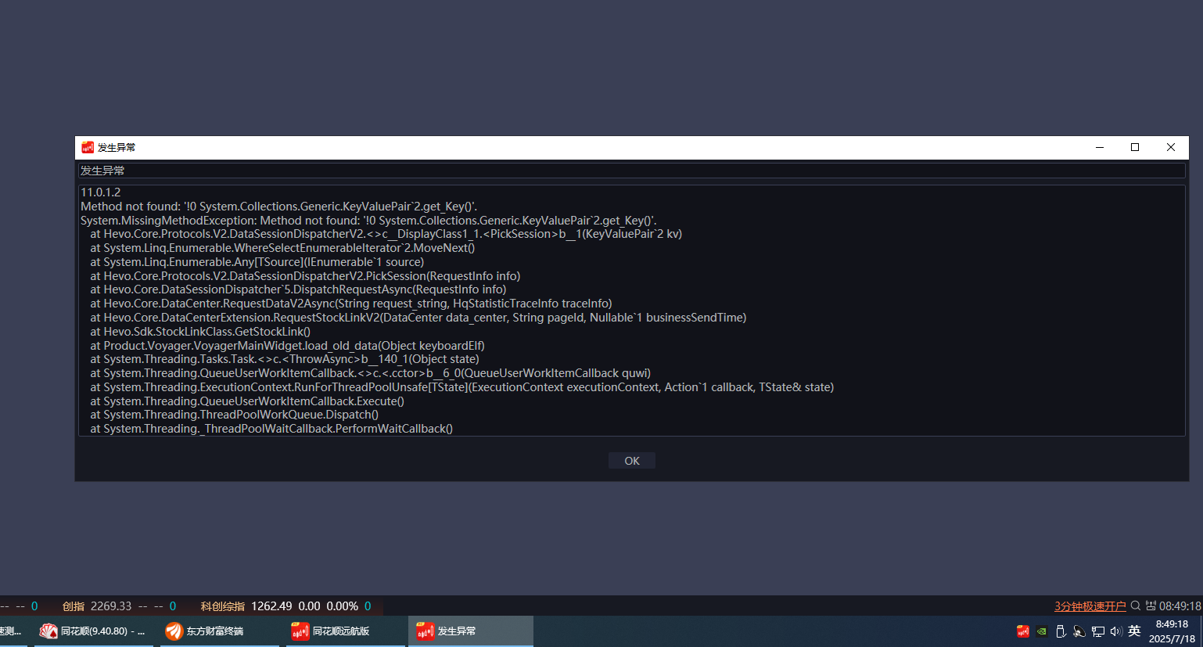Screen dimensions: 1203x647
Task: Click the 发生异常 header text field
Action: click(632, 171)
